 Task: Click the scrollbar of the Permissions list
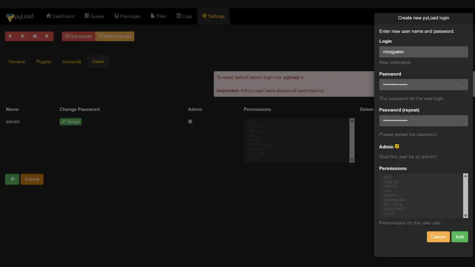(x=465, y=195)
